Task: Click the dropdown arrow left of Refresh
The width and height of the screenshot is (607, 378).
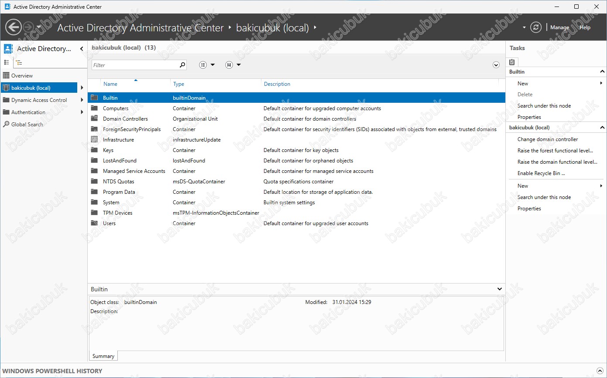Action: point(524,27)
